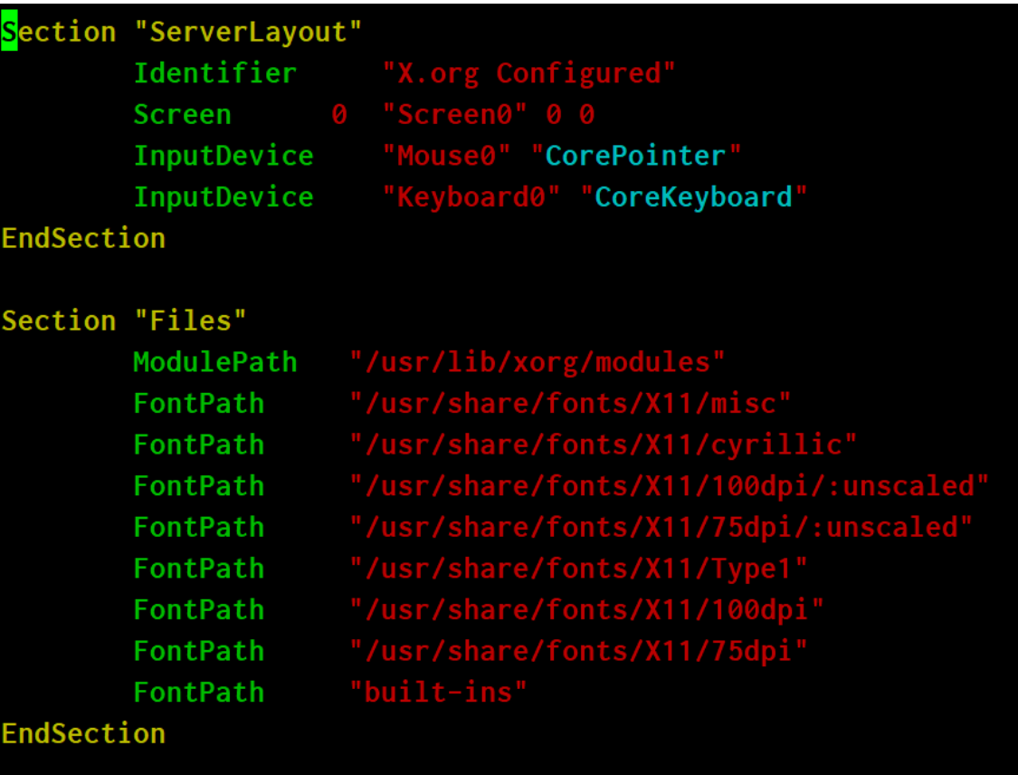The height and width of the screenshot is (775, 1018).
Task: Click the "Keyboard0" device string
Action: tap(471, 196)
